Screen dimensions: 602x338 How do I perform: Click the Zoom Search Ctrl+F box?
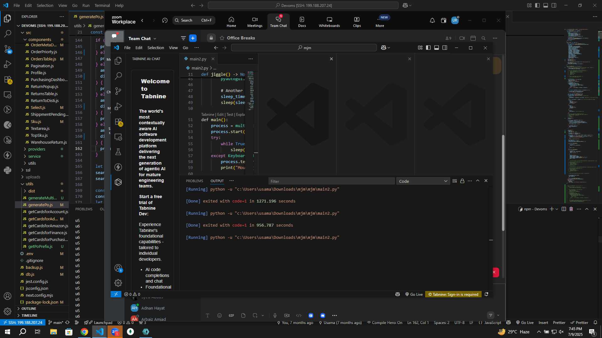[x=194, y=20]
